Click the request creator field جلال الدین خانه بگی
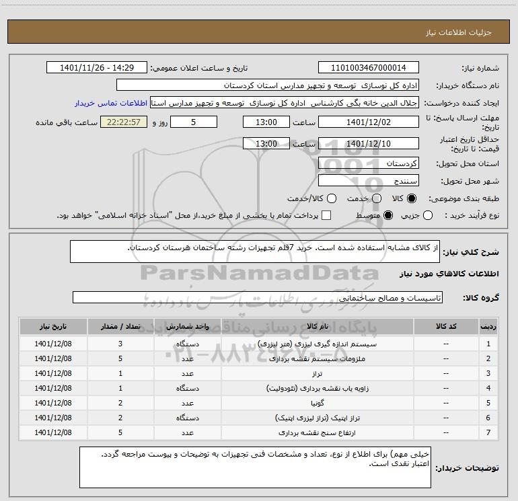518x501 pixels. pos(285,103)
